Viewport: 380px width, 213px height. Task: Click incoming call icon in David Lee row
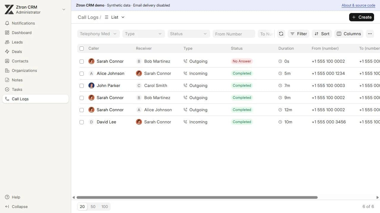pyautogui.click(x=186, y=122)
